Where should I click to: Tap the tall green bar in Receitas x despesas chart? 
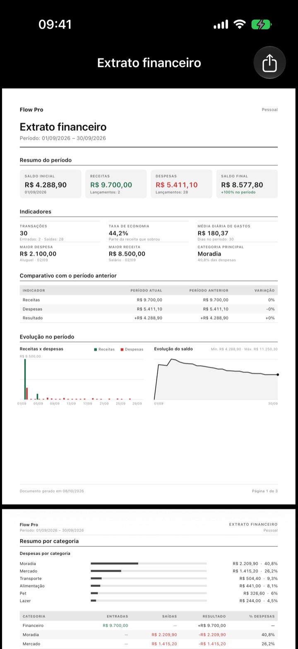(25, 379)
